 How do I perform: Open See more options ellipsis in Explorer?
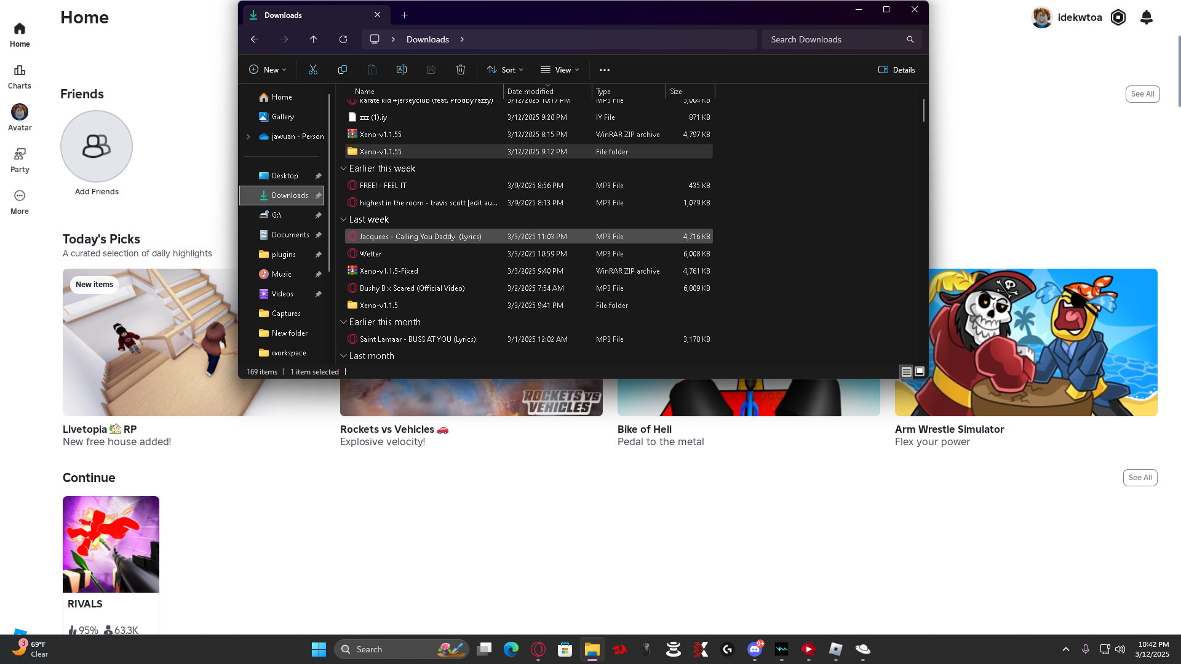(x=605, y=70)
